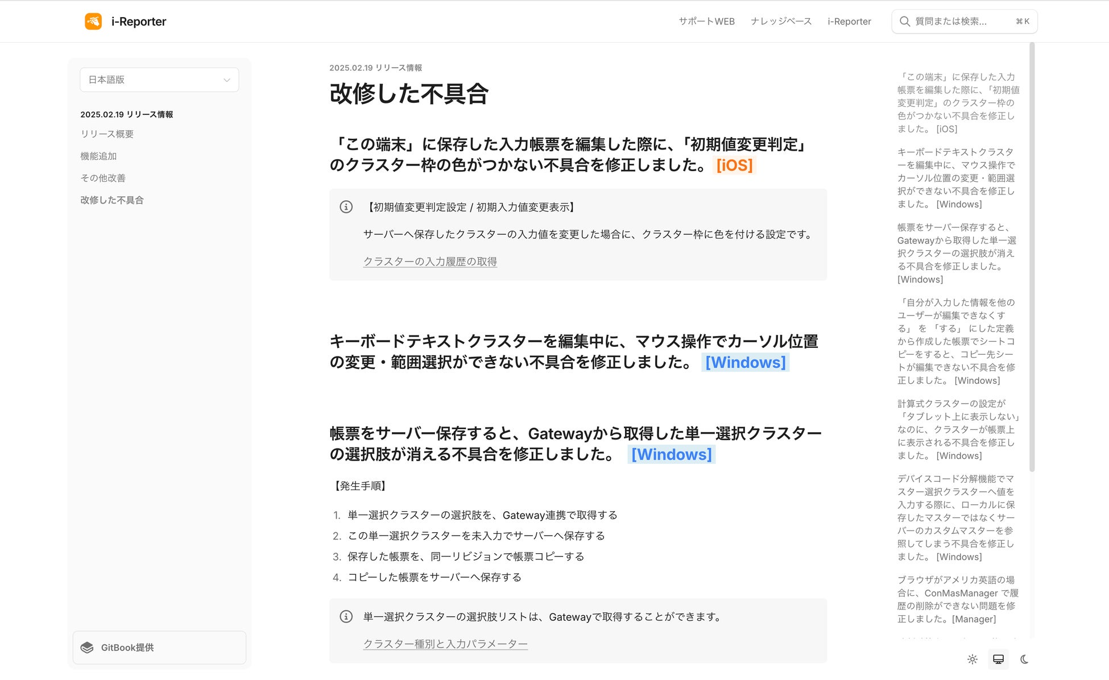The height and width of the screenshot is (680, 1109).
Task: Enable dark mode moon icon
Action: click(1024, 660)
